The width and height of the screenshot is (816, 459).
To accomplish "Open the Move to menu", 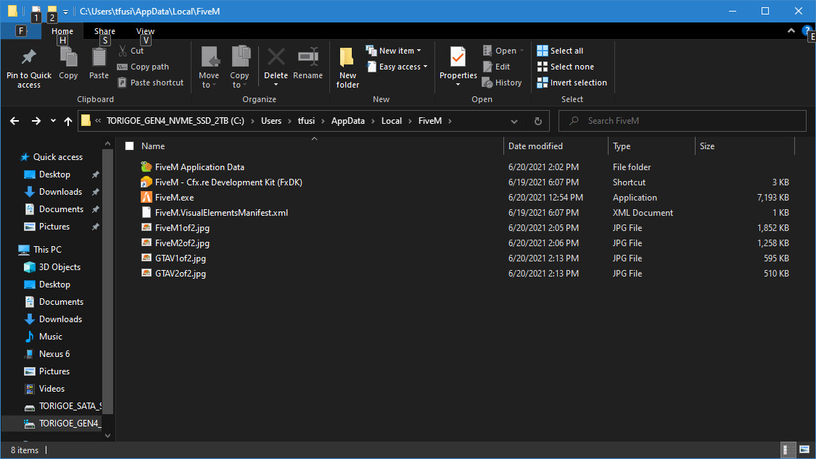I will 209,67.
